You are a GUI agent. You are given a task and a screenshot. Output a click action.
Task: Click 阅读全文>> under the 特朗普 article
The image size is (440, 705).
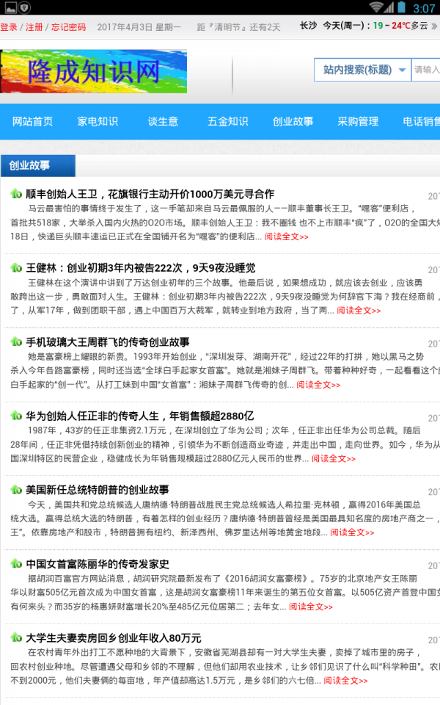click(353, 532)
